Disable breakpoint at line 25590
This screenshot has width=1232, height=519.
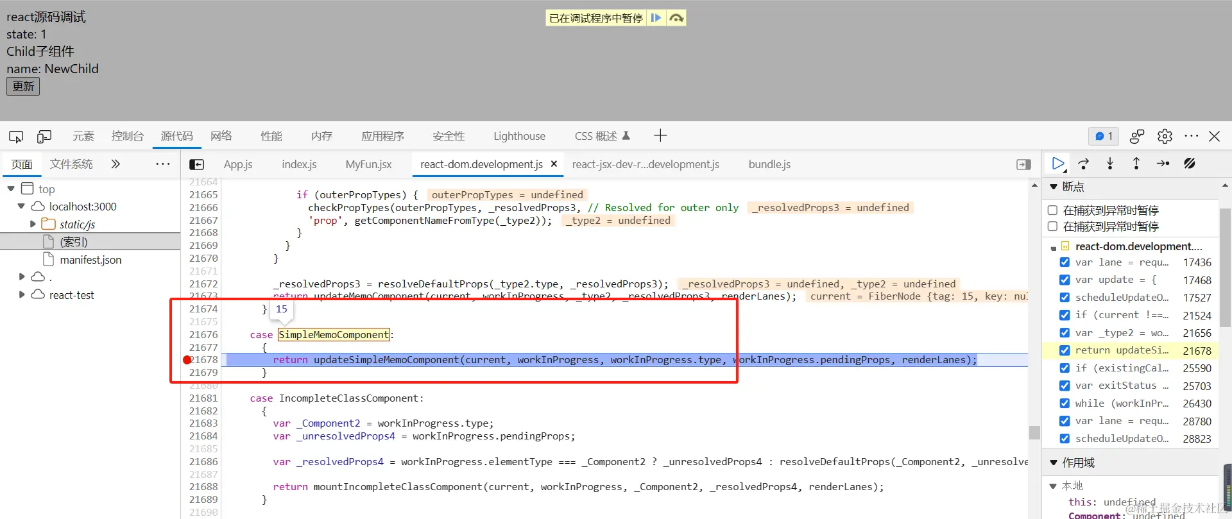tap(1065, 368)
